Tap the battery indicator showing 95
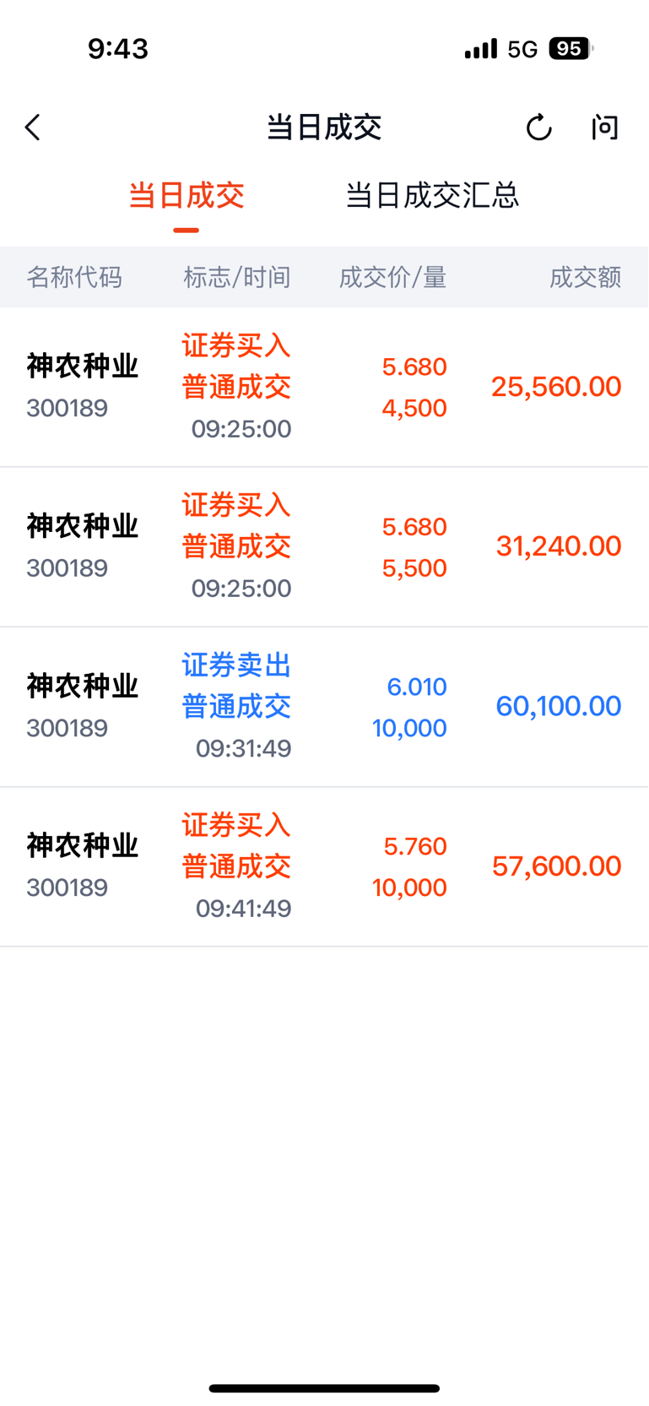 [x=570, y=49]
